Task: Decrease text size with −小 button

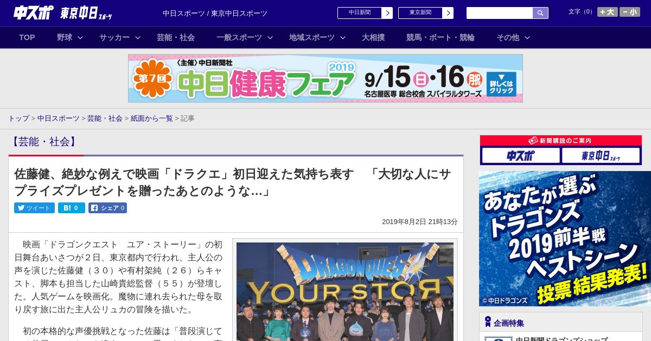Action: [630, 12]
